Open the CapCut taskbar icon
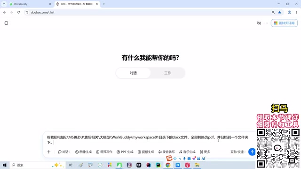Viewport: 301px width, 169px height. pos(139,165)
